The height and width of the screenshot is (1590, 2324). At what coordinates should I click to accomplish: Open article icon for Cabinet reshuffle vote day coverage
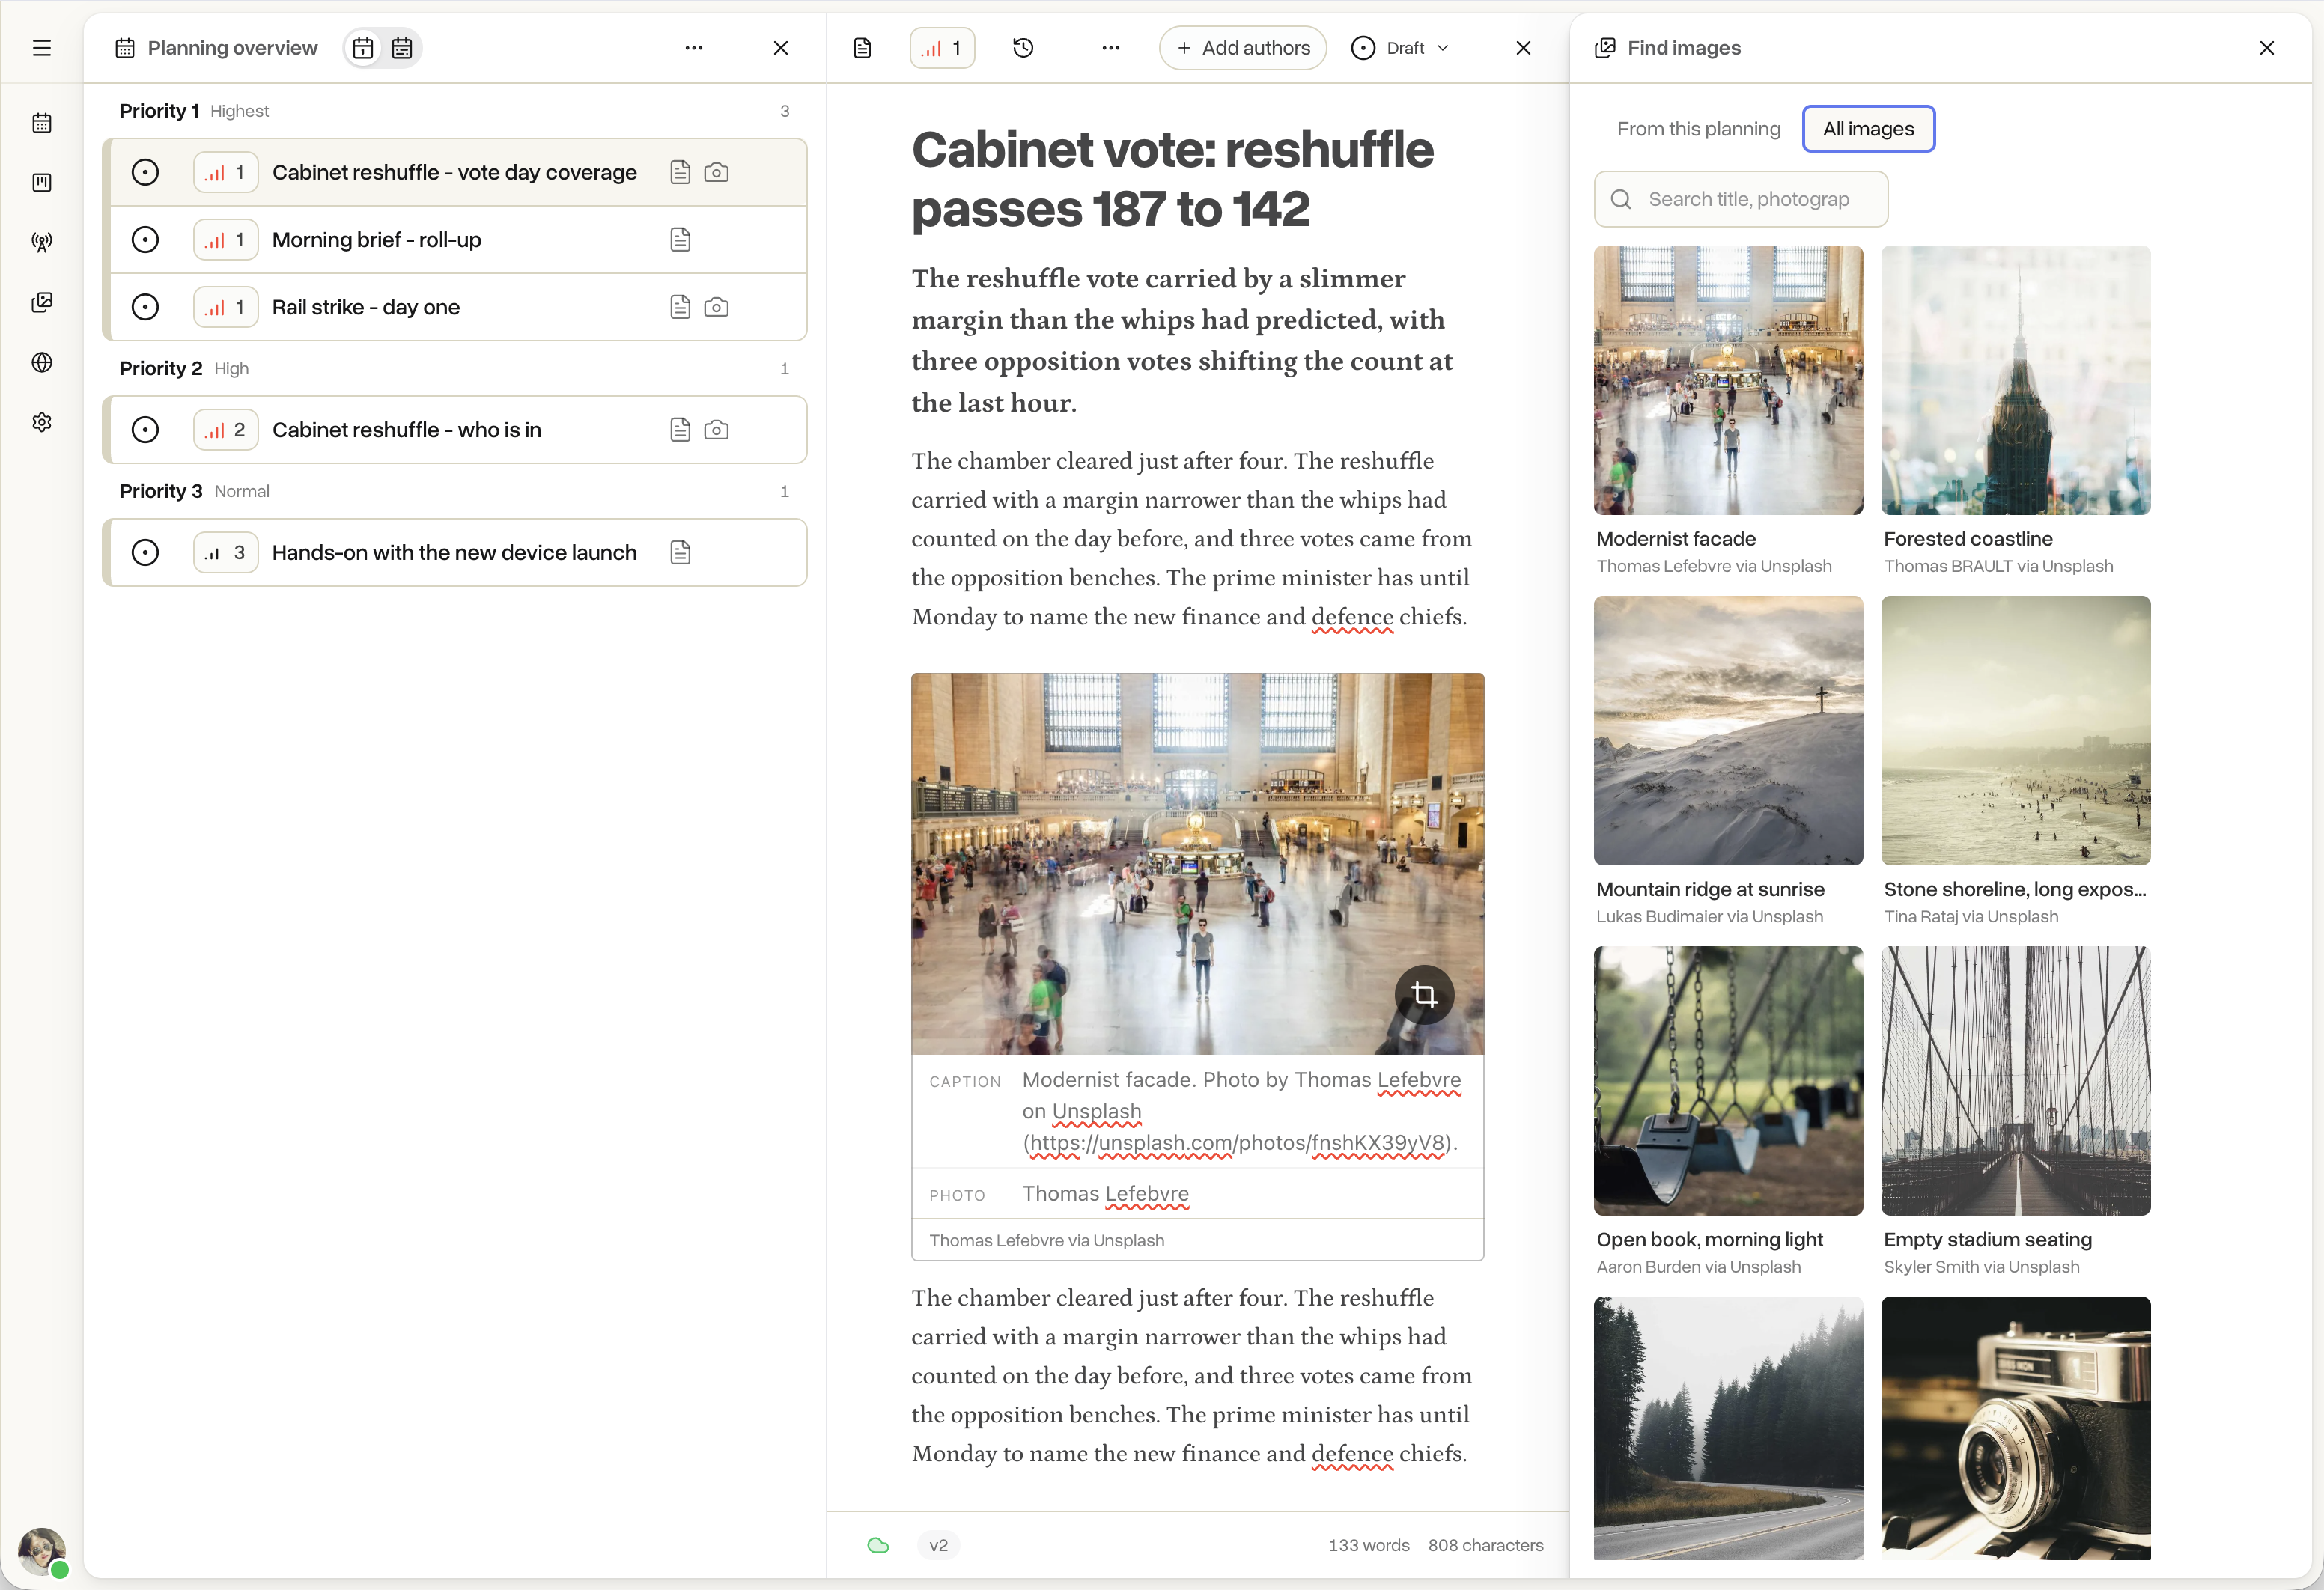tap(680, 173)
